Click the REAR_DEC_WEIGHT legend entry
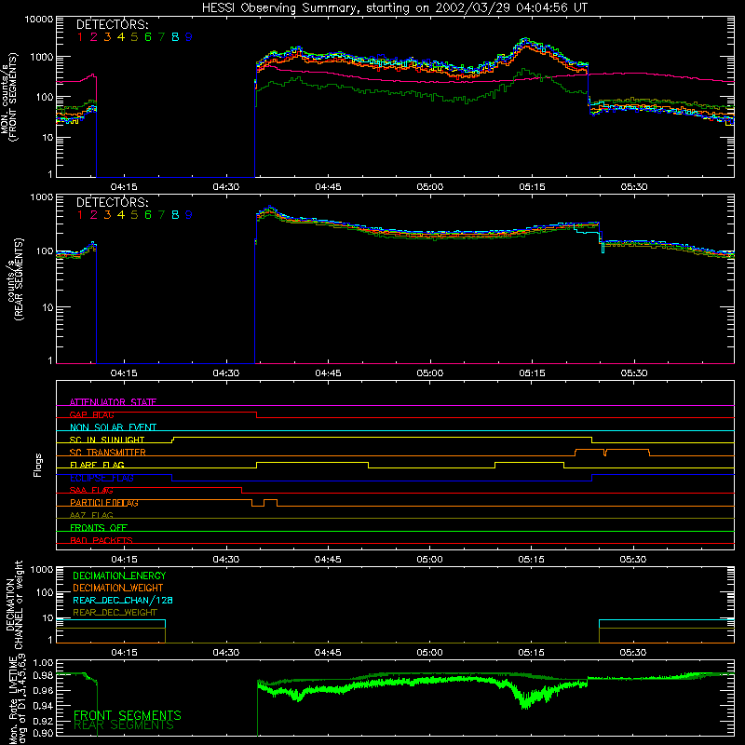The width and height of the screenshot is (745, 745). click(x=115, y=613)
